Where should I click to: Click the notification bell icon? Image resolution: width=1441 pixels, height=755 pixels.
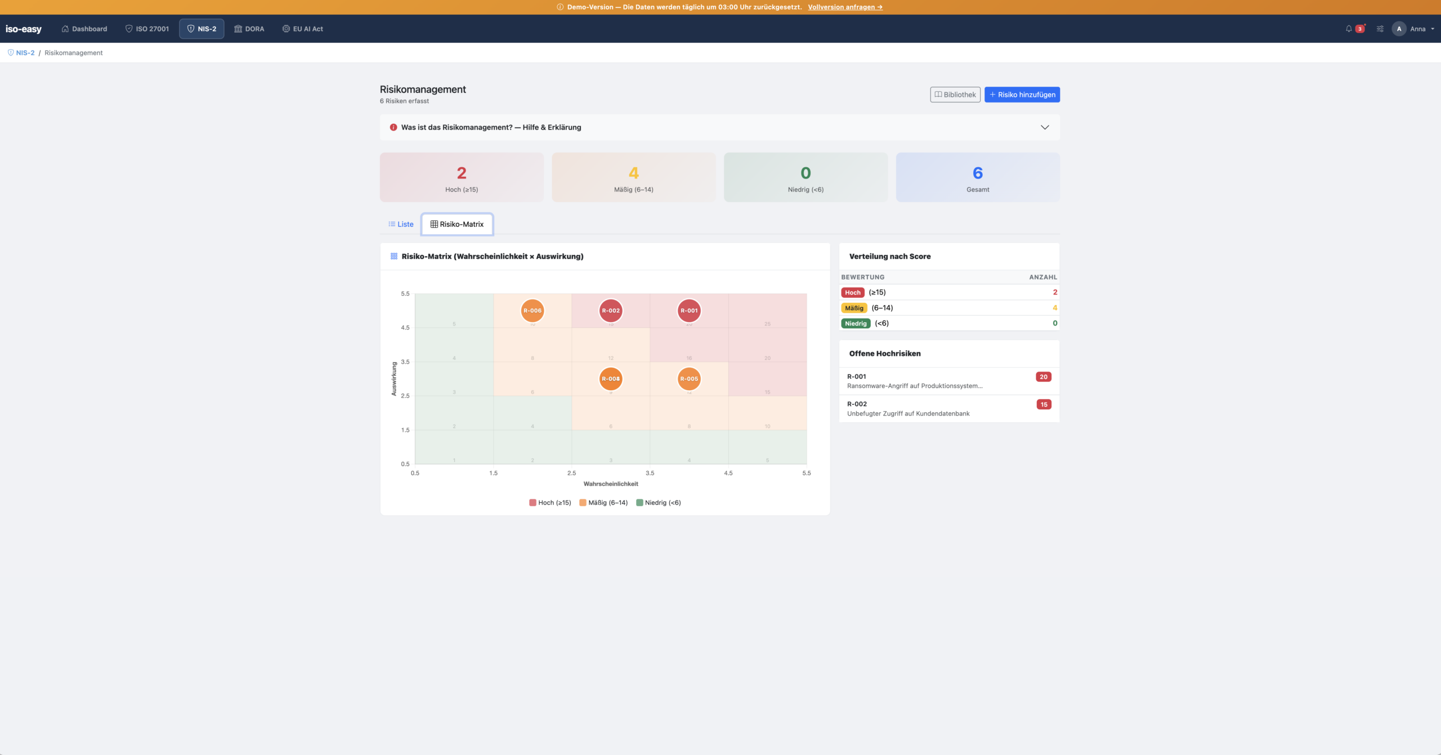(x=1349, y=29)
